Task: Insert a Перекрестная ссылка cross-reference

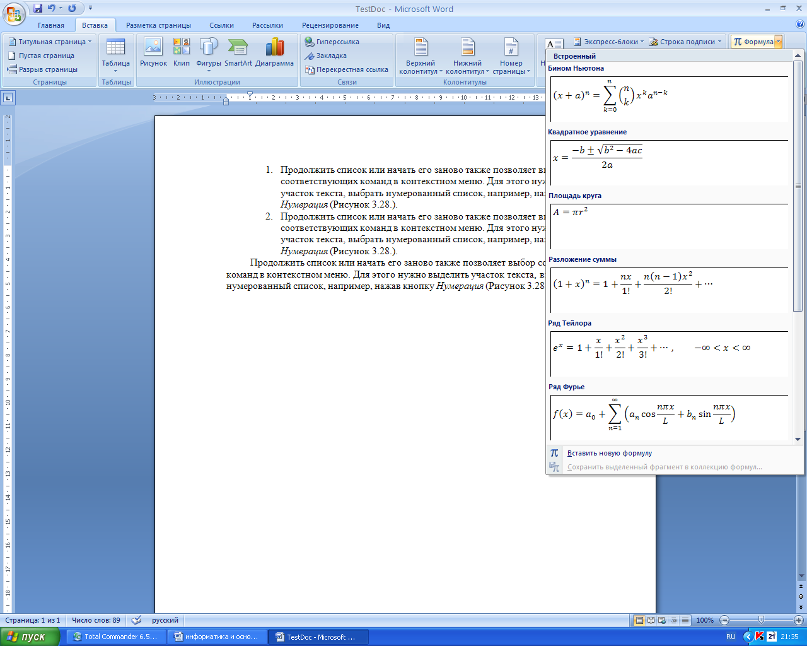Action: pyautogui.click(x=347, y=69)
